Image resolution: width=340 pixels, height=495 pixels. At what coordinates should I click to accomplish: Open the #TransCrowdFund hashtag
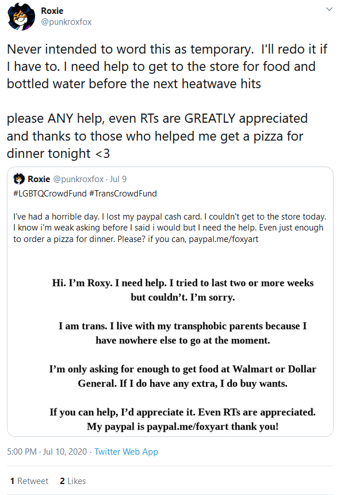point(123,194)
